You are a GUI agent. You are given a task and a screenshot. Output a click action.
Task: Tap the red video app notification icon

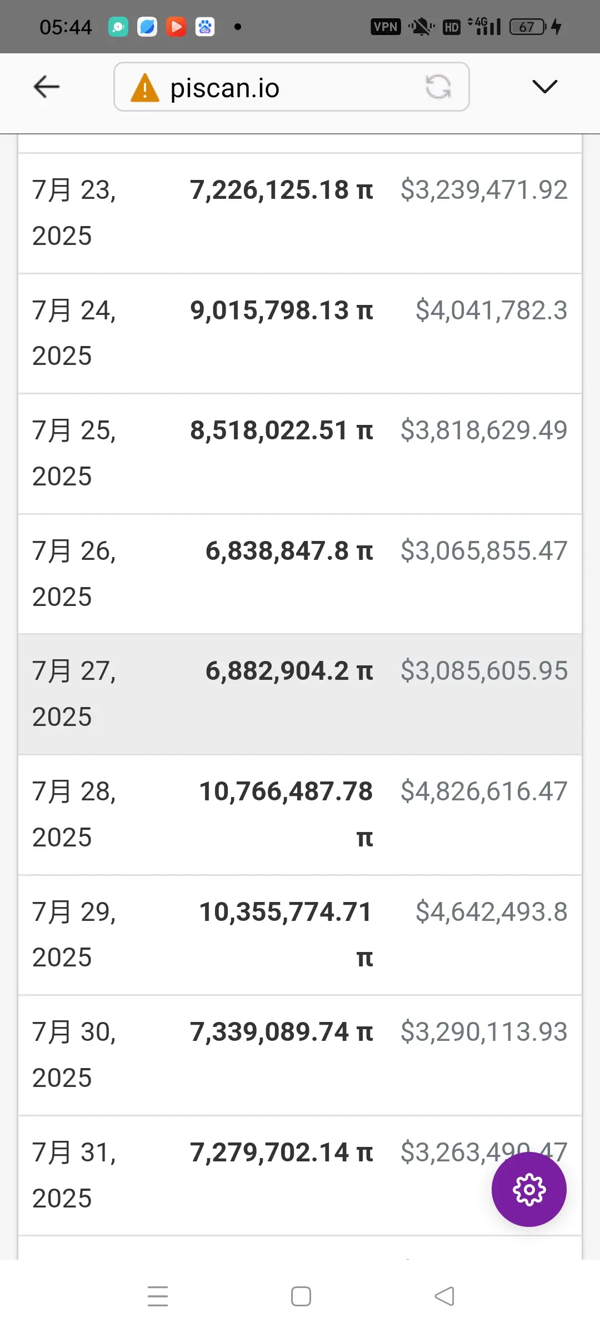176,27
